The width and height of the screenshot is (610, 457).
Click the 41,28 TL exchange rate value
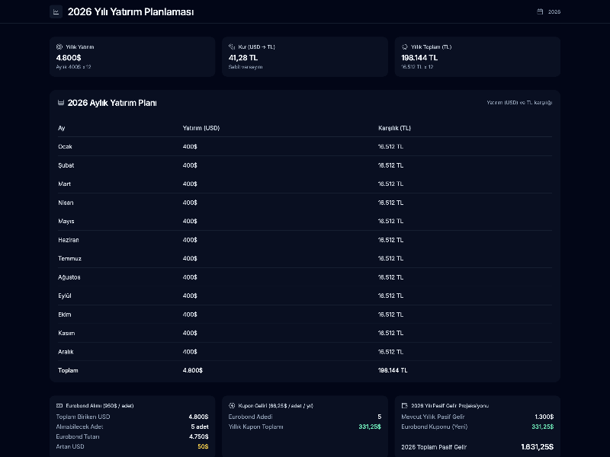[243, 57]
